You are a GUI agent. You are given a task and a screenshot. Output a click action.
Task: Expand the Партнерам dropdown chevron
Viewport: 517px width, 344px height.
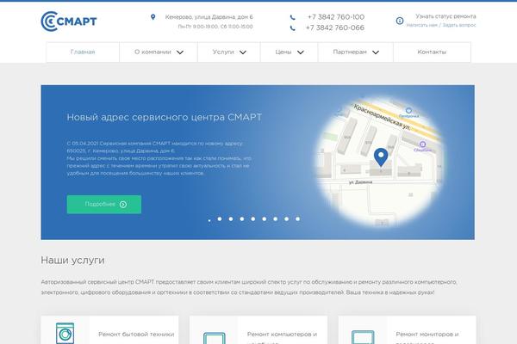click(x=376, y=52)
